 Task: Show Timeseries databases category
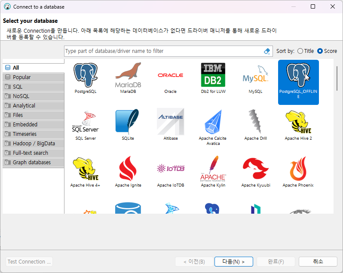[34, 134]
